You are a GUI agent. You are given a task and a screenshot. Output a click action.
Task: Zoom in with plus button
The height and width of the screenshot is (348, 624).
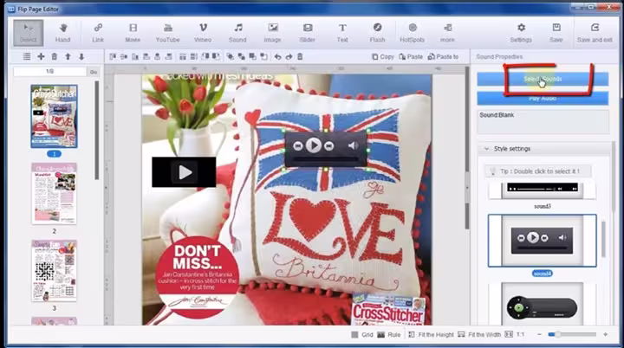[x=606, y=335]
